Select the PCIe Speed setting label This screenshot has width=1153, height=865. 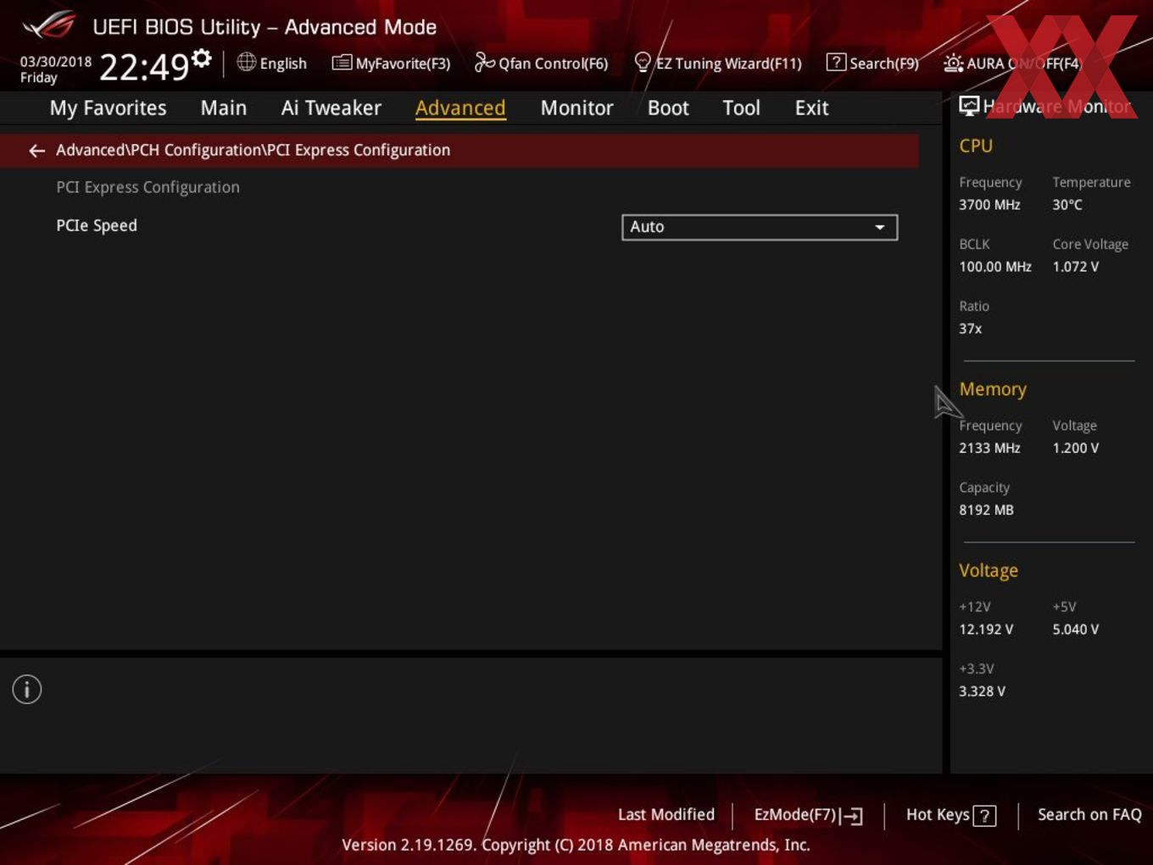coord(97,226)
